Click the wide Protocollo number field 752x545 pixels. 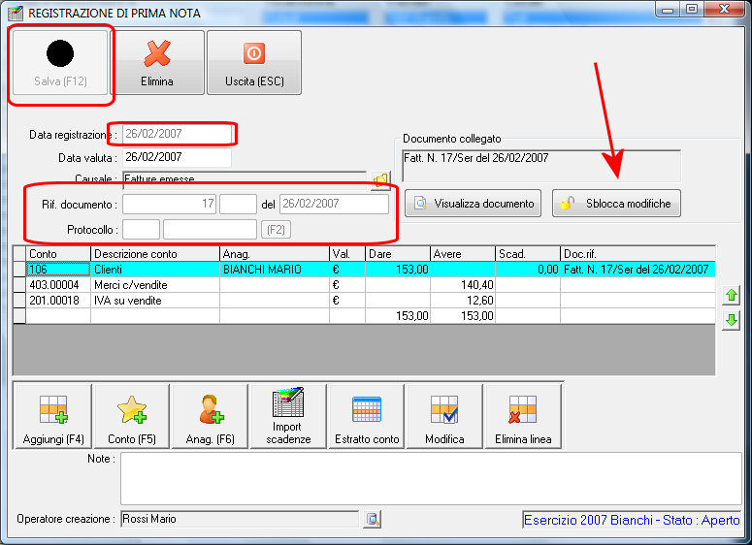210,230
